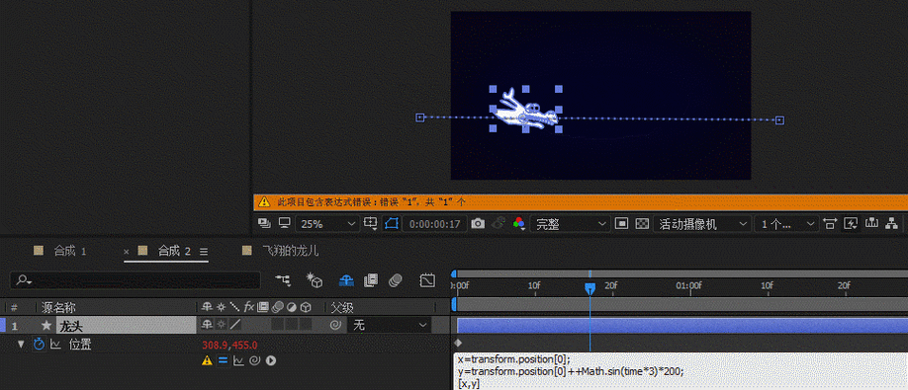The image size is (908, 390).
Task: Toggle the enable expression equals icon
Action: 223,360
